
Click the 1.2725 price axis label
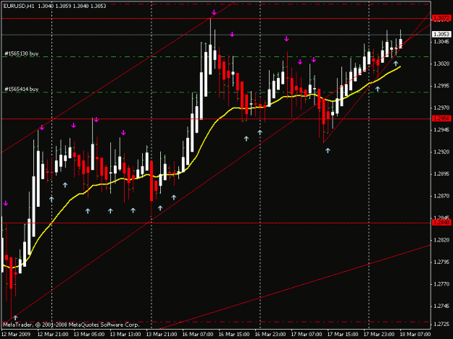point(441,325)
